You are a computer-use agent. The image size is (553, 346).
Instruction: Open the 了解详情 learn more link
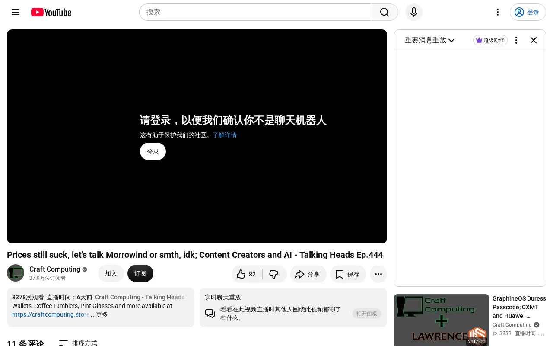pos(225,135)
